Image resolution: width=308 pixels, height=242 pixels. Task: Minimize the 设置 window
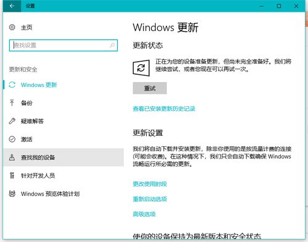tap(261, 6)
